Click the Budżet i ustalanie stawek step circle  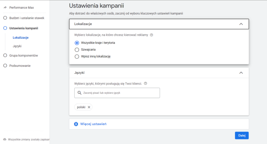[x=5, y=18]
